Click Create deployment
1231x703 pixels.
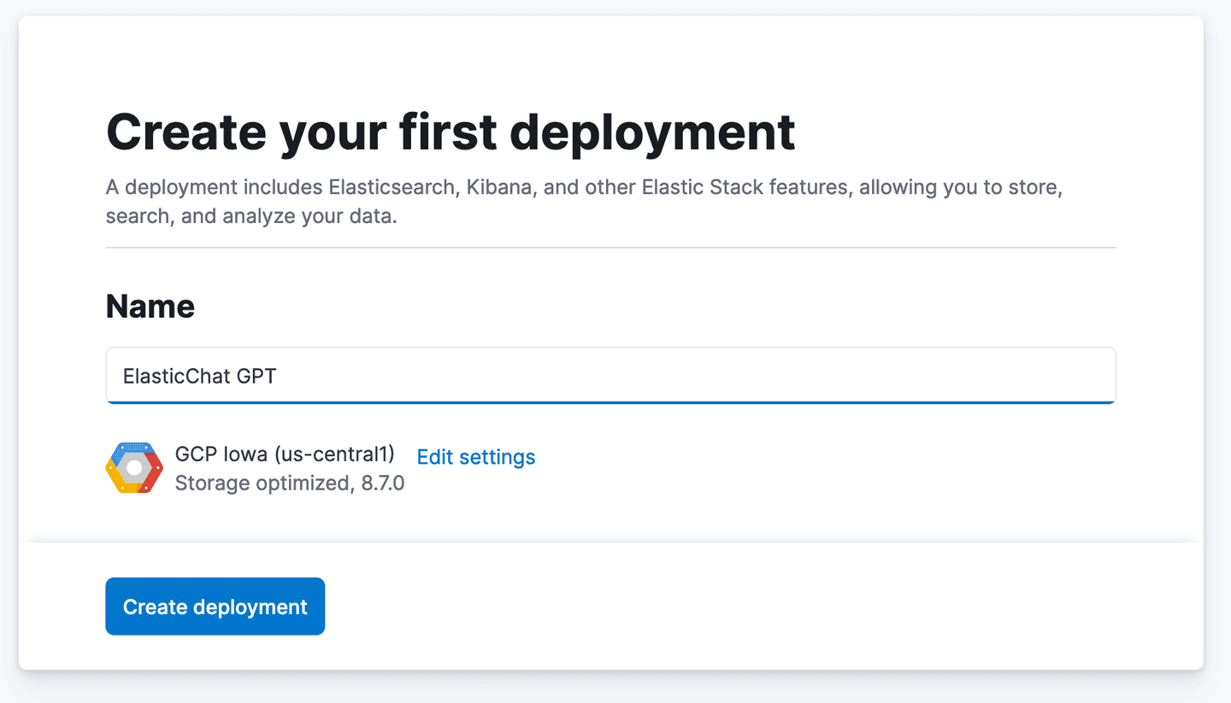coord(215,606)
